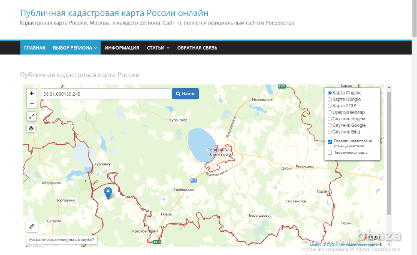Screen dimensions: 417x255
Task: Expand the СТАТЬИ dropdown
Action: 158,48
